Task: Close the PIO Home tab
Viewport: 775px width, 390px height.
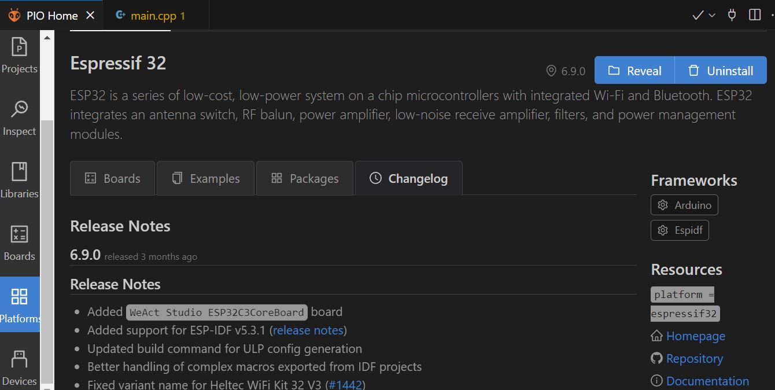Action: pos(90,16)
